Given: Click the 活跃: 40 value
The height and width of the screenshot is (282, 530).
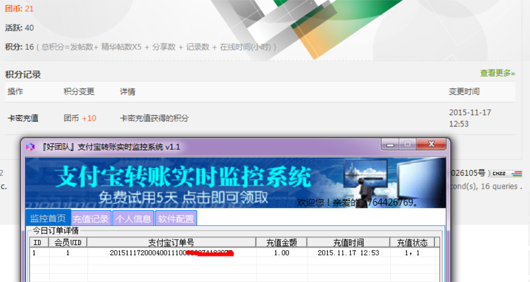Looking at the screenshot, I should tap(19, 28).
